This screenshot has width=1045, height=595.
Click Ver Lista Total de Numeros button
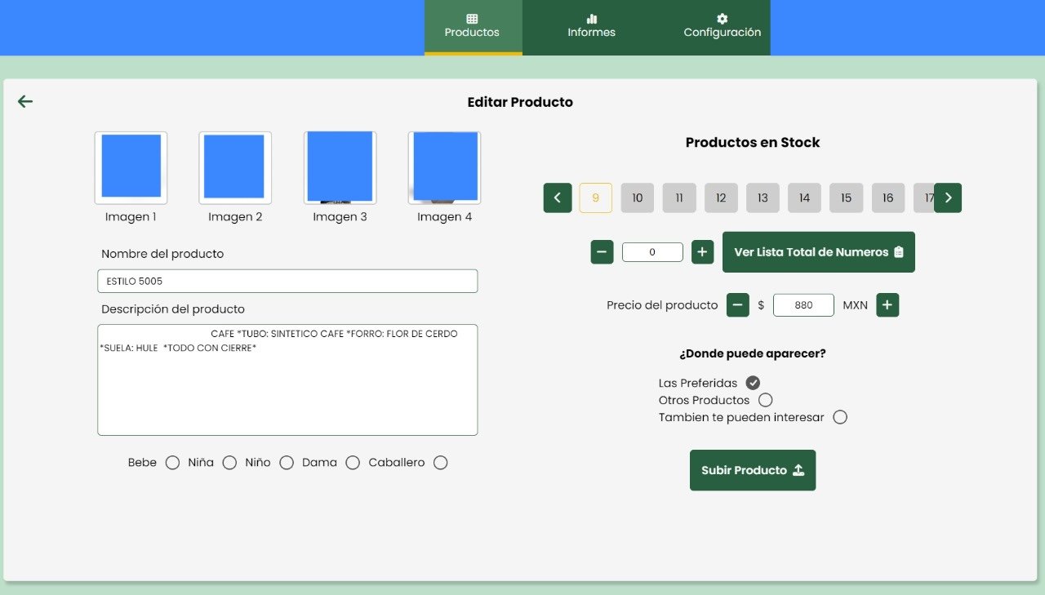click(x=818, y=252)
